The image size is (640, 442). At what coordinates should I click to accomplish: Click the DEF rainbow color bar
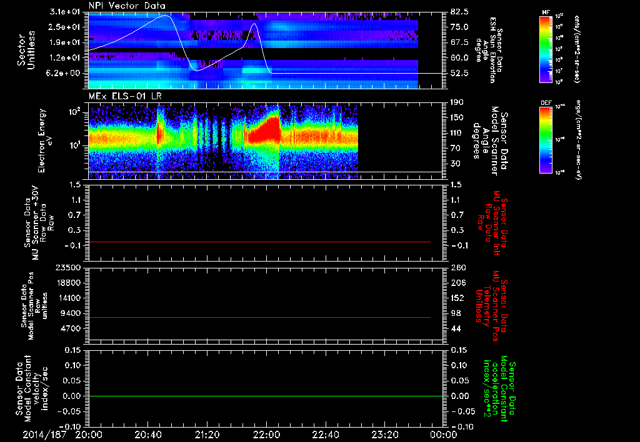coord(546,140)
